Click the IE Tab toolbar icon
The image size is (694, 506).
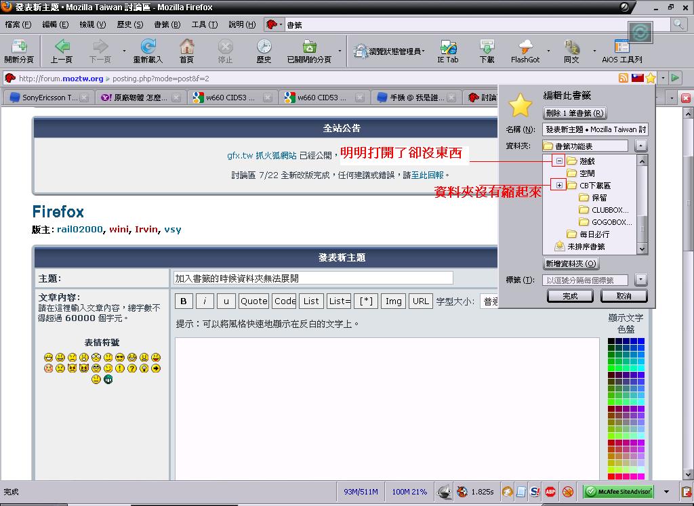tap(447, 47)
